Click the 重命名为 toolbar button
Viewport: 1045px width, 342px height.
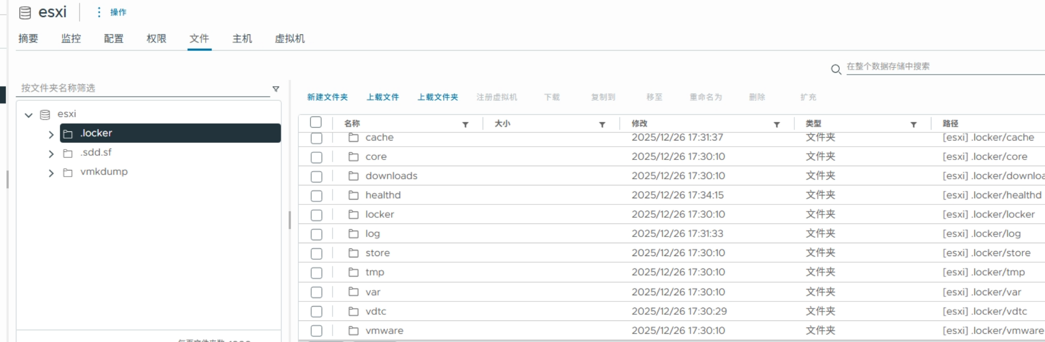coord(706,97)
